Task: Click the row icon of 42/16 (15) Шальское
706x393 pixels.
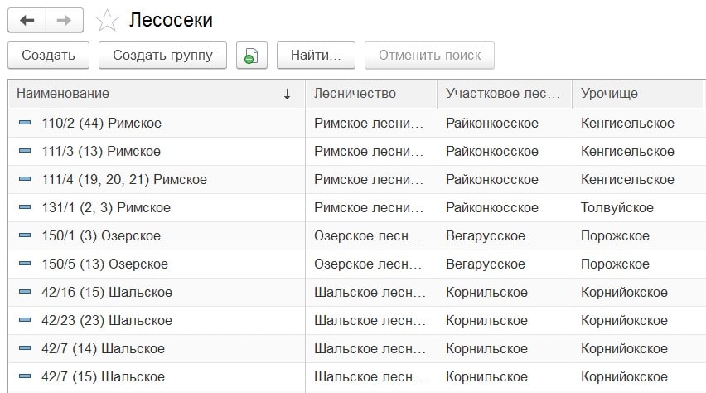Action: (x=25, y=292)
